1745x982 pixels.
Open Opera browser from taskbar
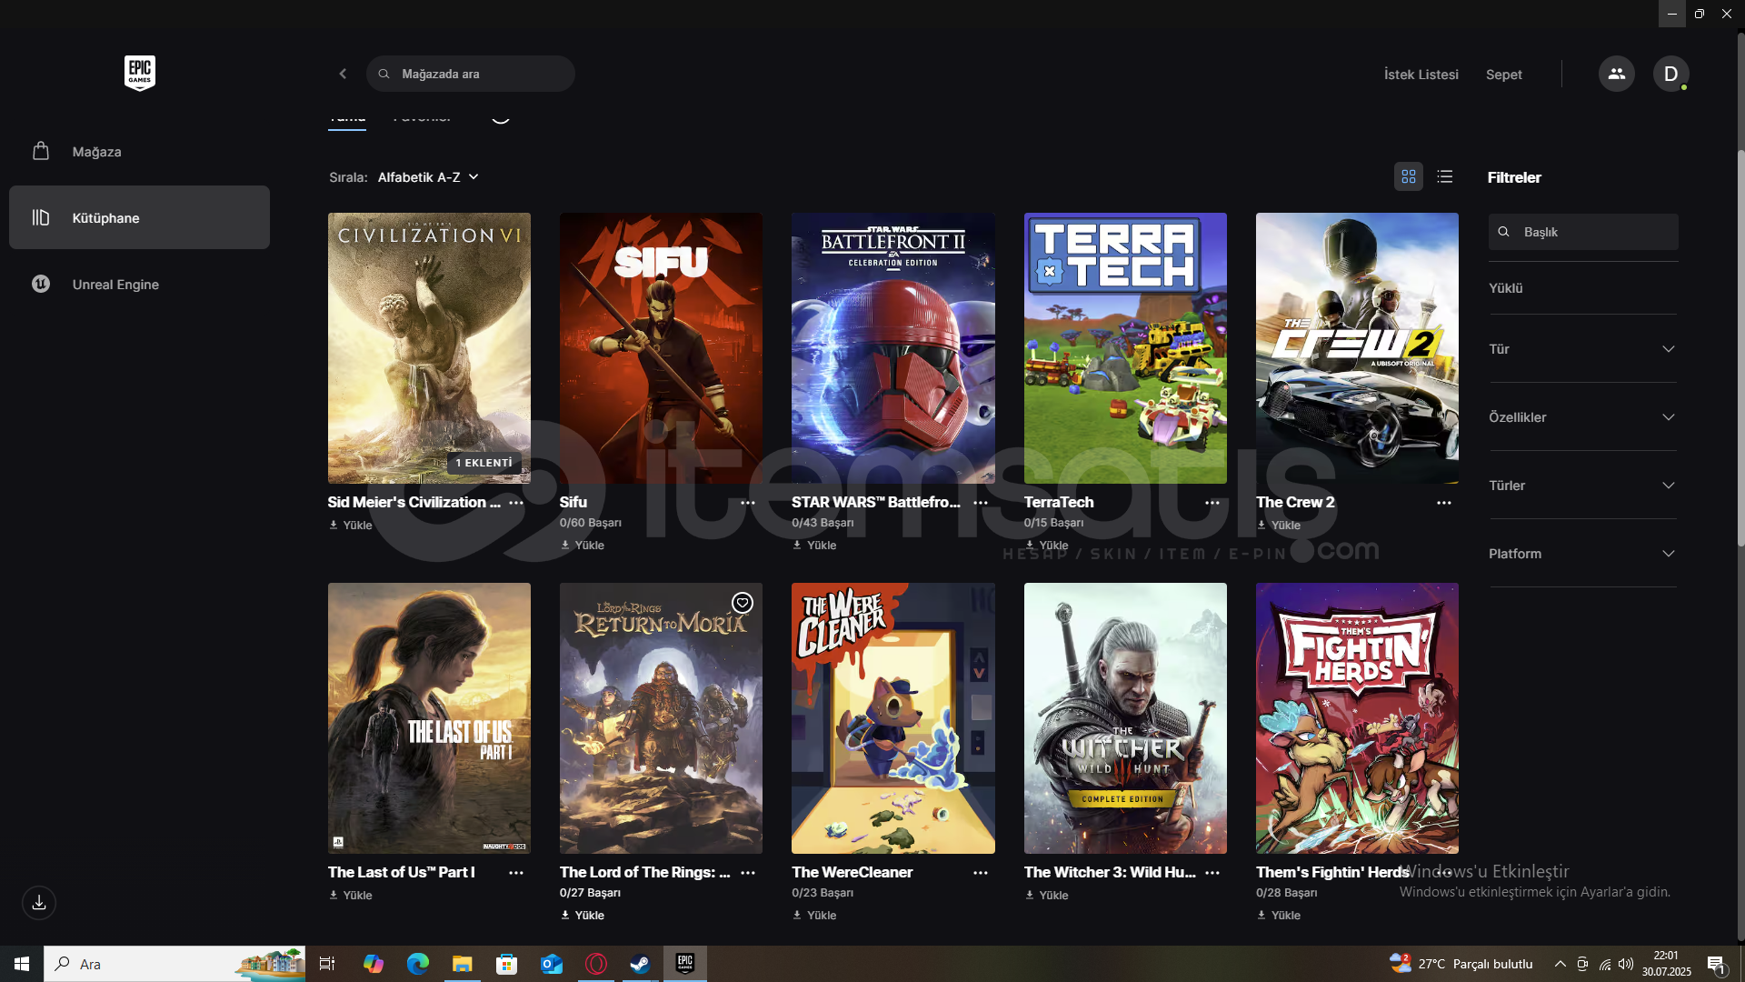(x=596, y=964)
